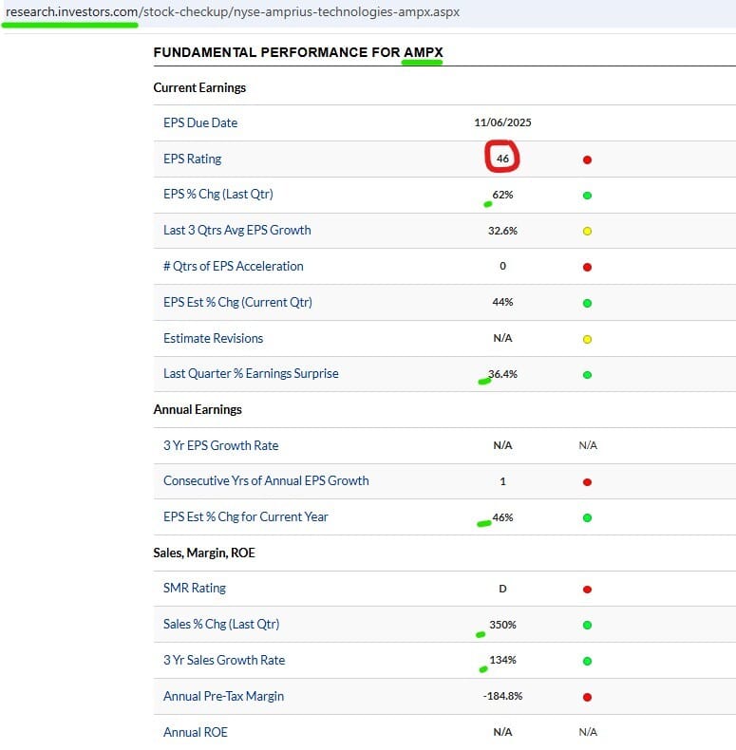
Task: Click the -184.8% pre-tax margin value
Action: [502, 696]
